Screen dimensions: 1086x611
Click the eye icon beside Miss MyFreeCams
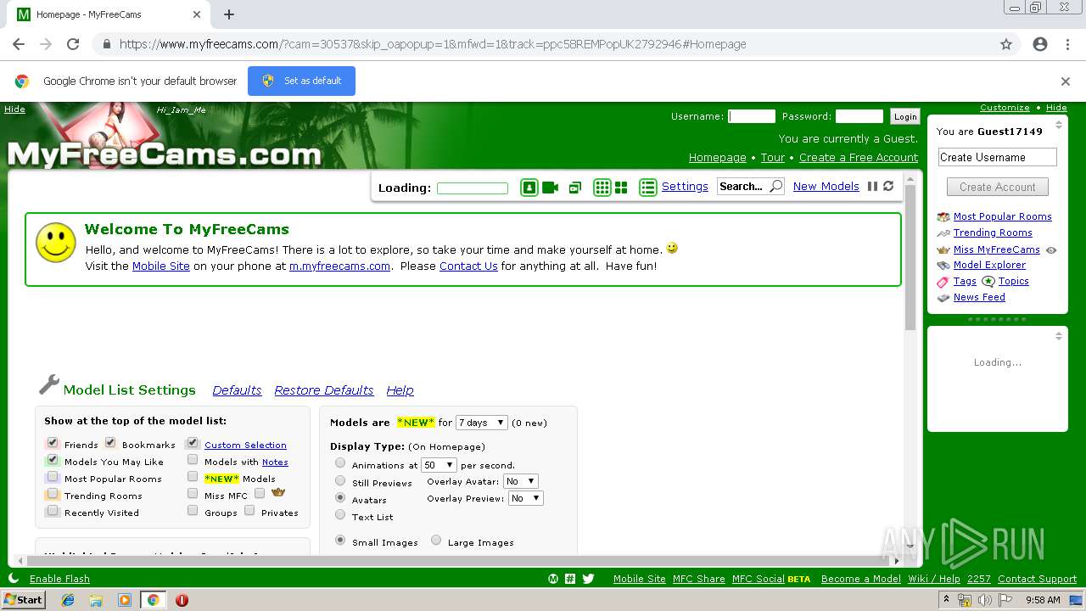[x=1051, y=250]
